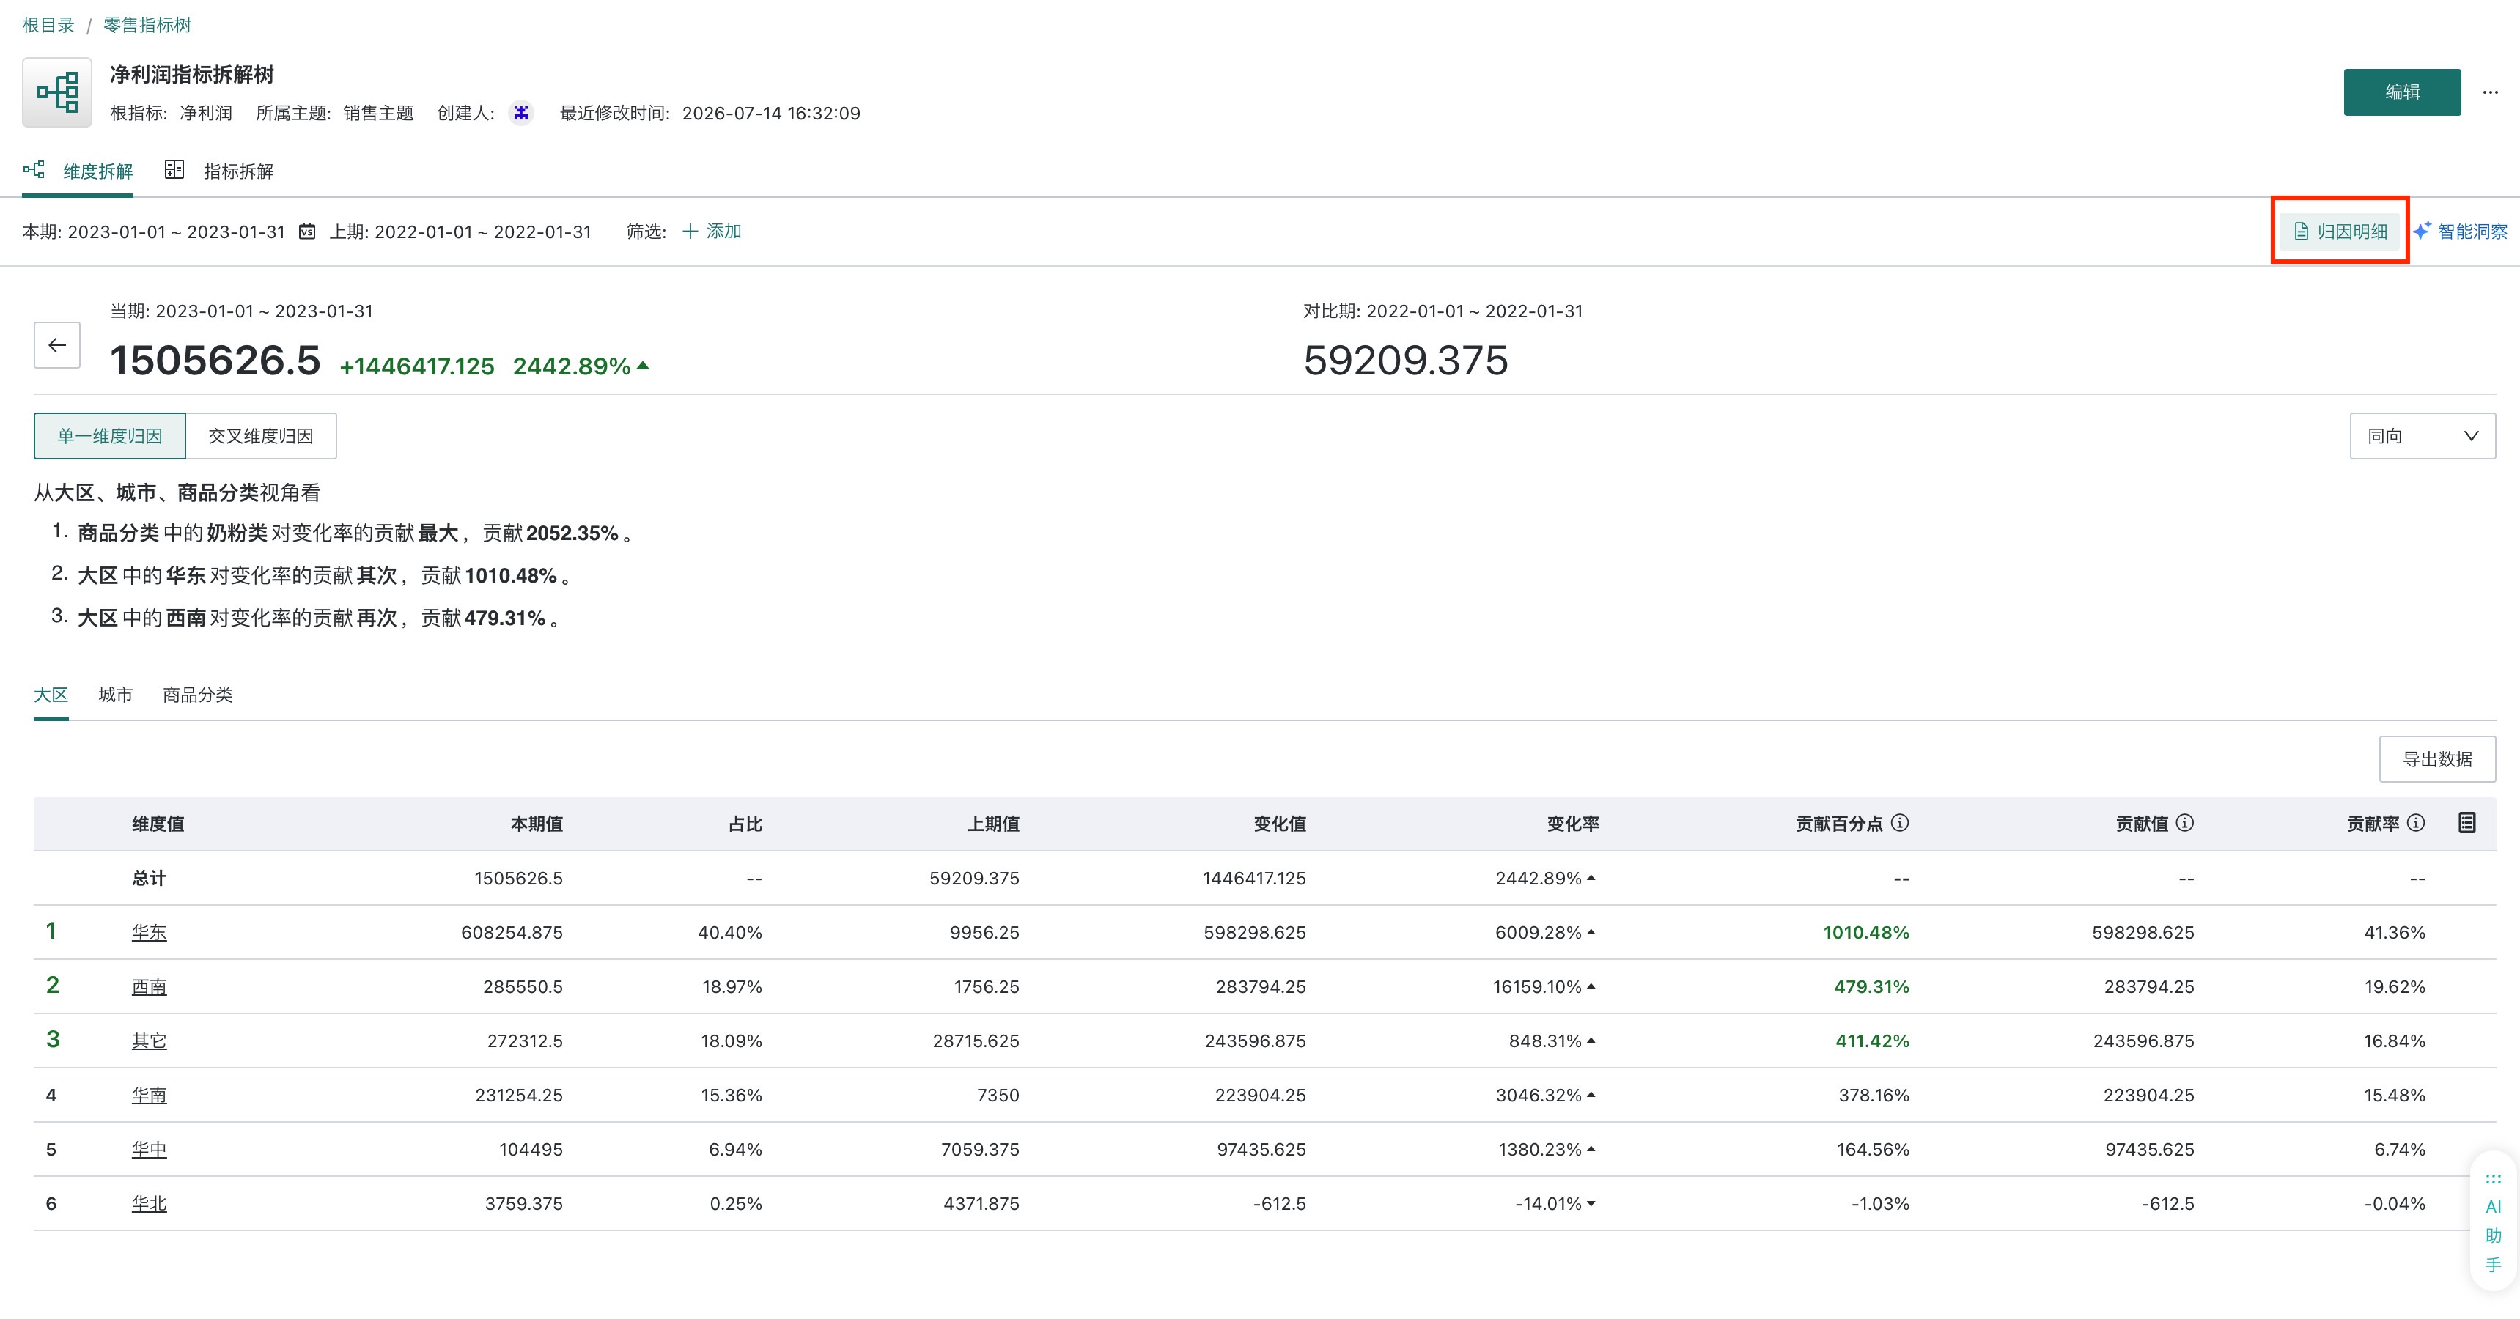Viewport: 2520px width, 1319px height.
Task: Open 根目录 breadcrumb link
Action: pyautogui.click(x=48, y=26)
